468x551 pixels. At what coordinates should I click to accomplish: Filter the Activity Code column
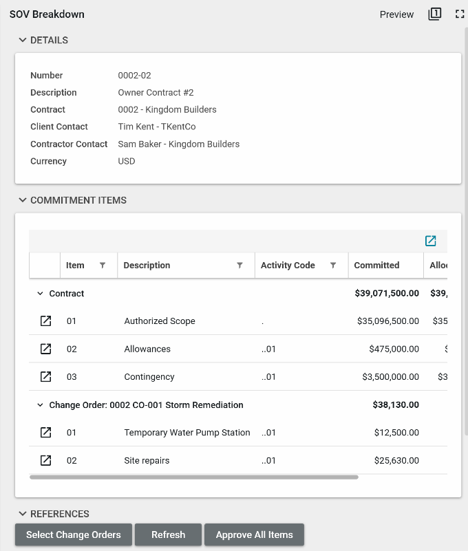[x=333, y=266]
